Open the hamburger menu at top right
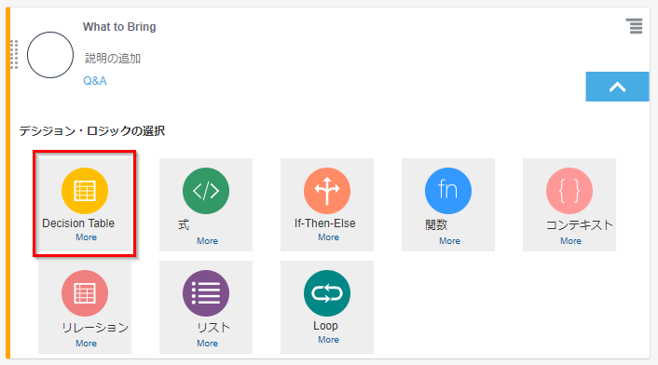The image size is (658, 365). click(634, 26)
